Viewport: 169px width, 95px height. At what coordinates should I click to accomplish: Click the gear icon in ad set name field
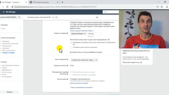coord(97,17)
